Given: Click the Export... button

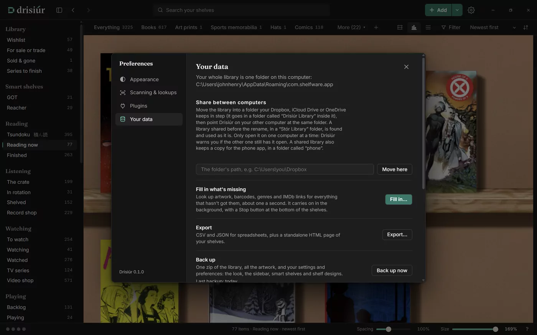Looking at the screenshot, I should (x=397, y=235).
